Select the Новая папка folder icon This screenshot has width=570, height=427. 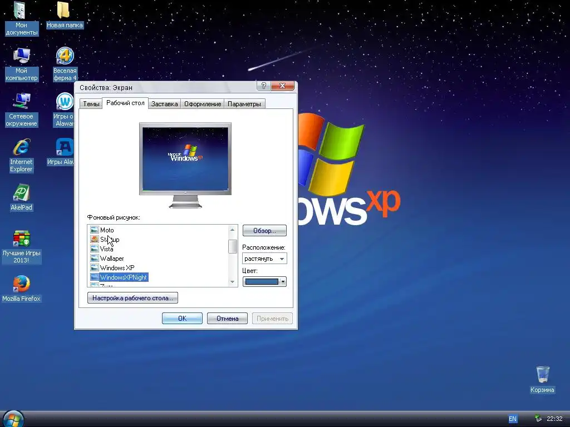[65, 14]
